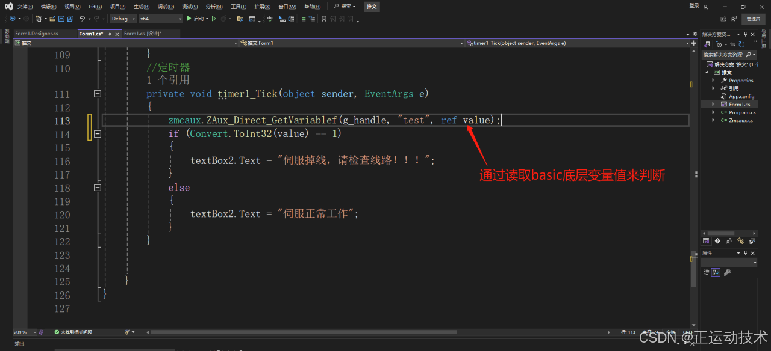Click the Properties panel alphabetical sort icon
This screenshot has width=771, height=351.
716,272
